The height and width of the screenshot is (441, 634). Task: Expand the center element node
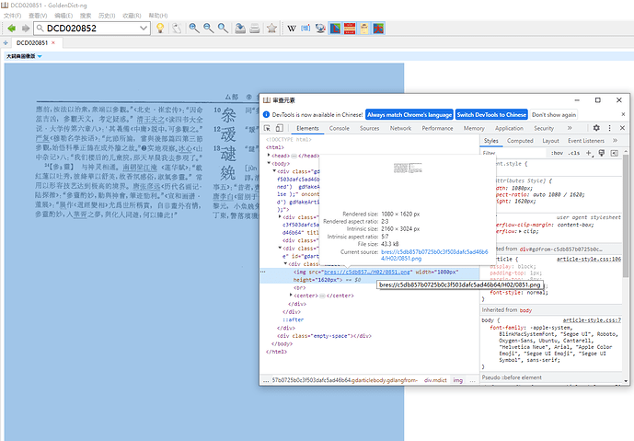coord(291,296)
